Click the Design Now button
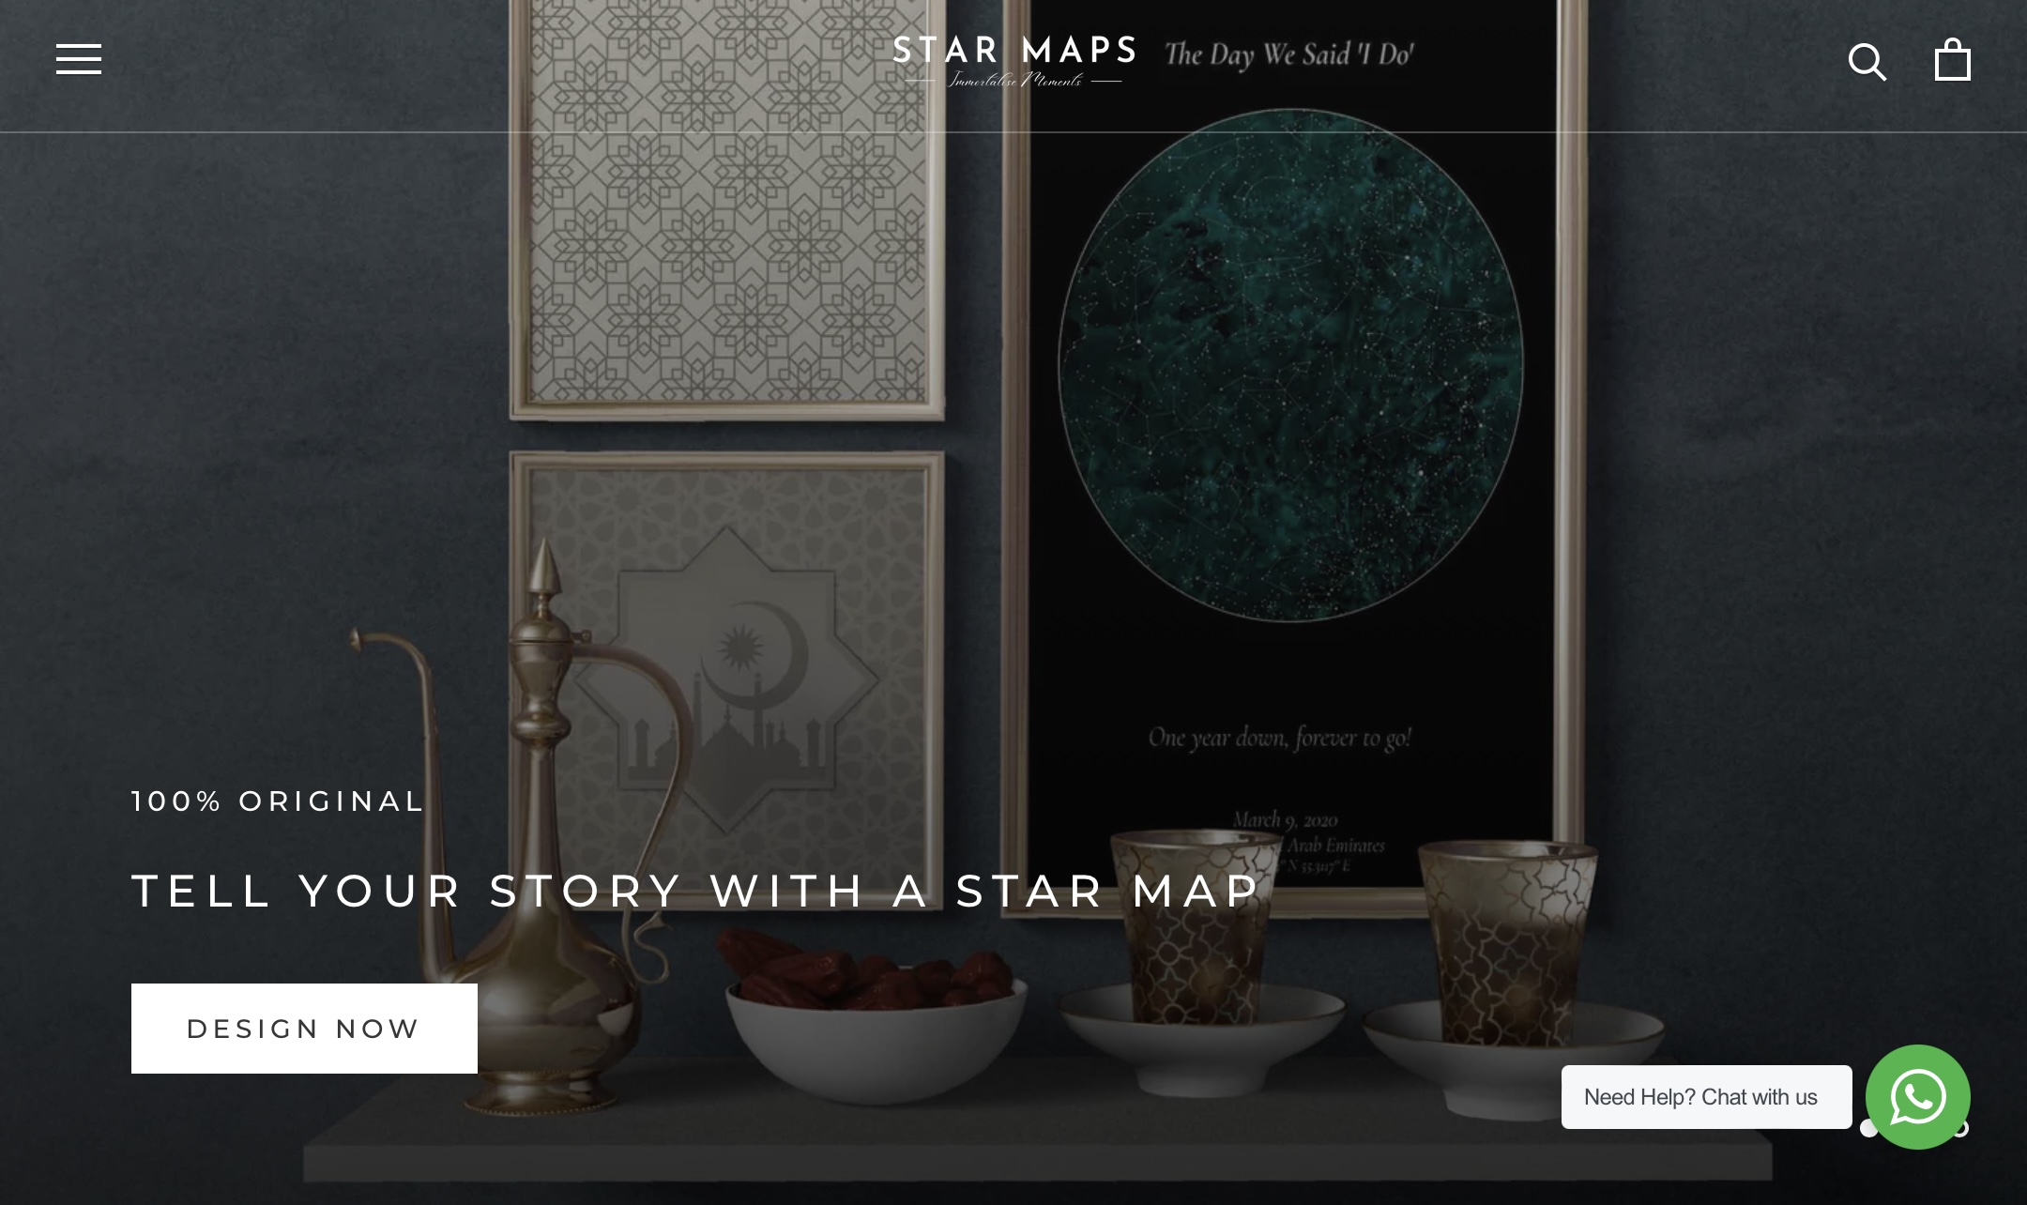 (x=304, y=1029)
